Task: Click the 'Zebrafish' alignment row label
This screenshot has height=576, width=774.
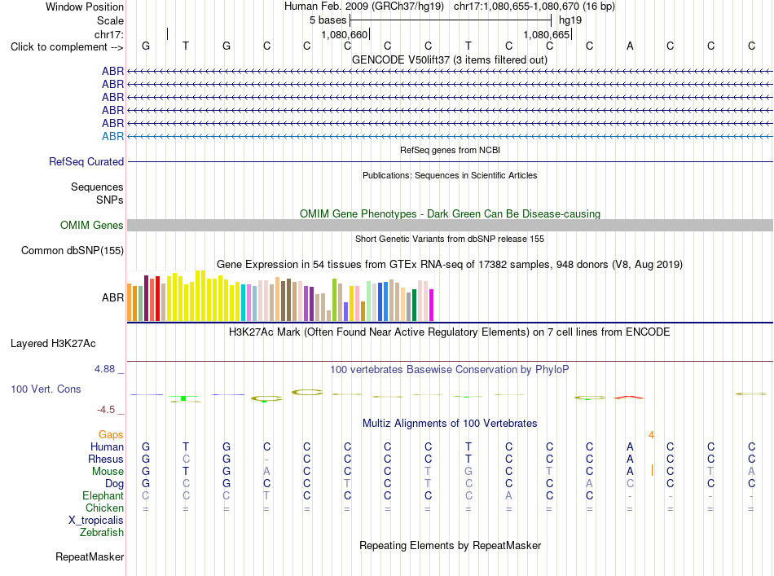Action: point(102,533)
